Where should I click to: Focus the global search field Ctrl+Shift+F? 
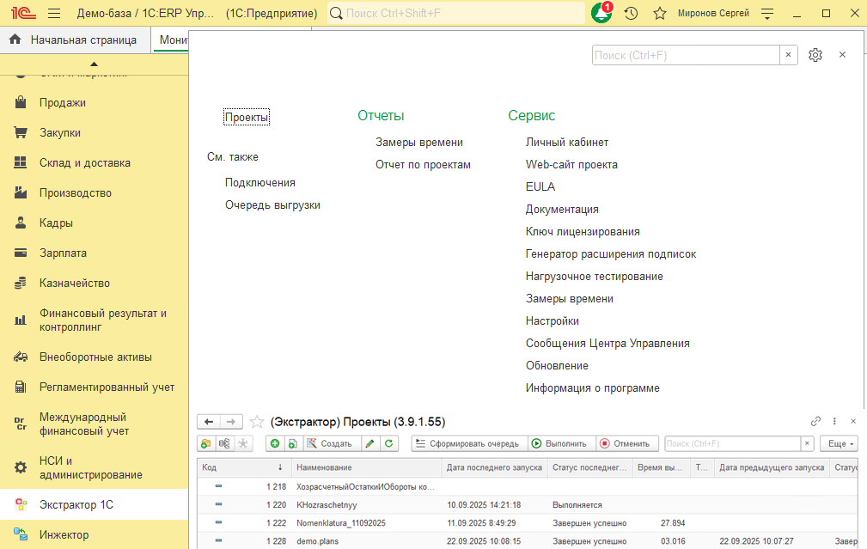(456, 13)
